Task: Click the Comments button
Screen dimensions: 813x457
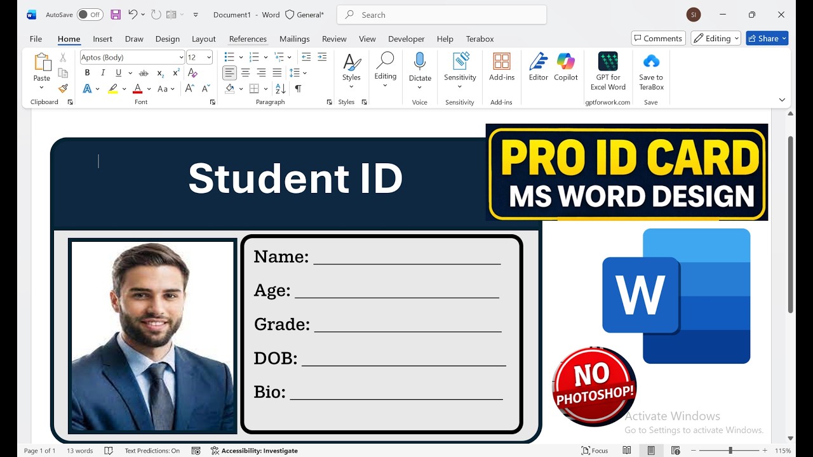Action: pos(658,38)
